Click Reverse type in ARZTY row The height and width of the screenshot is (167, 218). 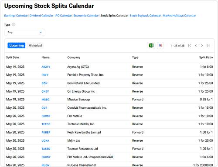click(x=137, y=67)
